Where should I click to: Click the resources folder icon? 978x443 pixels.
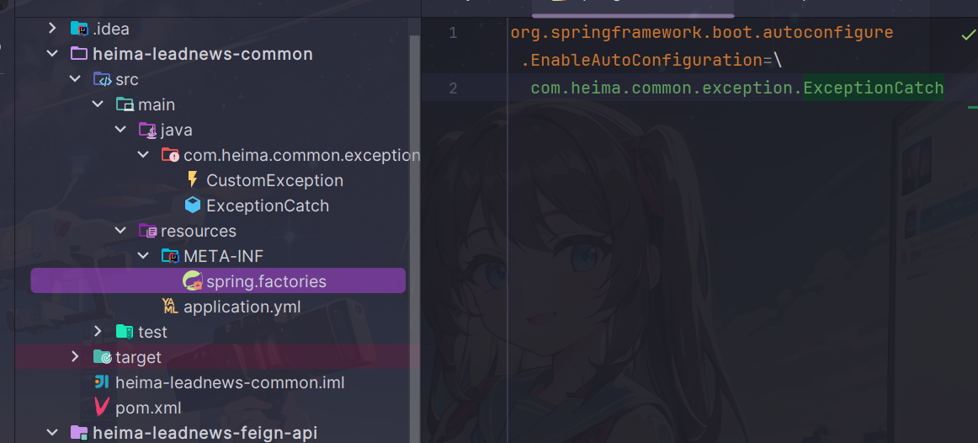148,231
